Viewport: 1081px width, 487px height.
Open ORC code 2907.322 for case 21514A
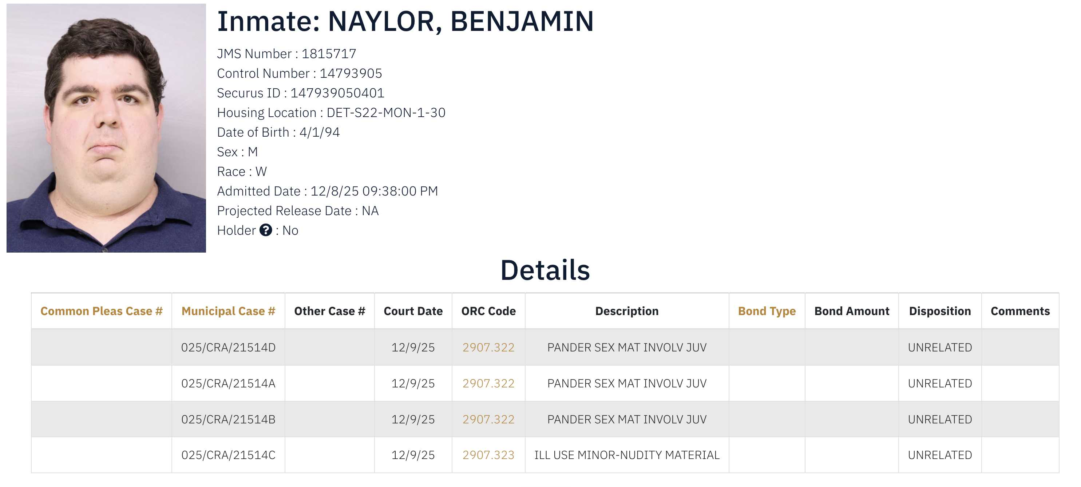click(488, 383)
